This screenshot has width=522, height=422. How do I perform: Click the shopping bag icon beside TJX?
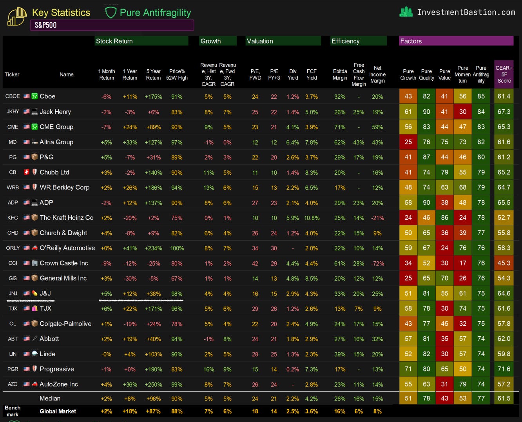pyautogui.click(x=34, y=309)
